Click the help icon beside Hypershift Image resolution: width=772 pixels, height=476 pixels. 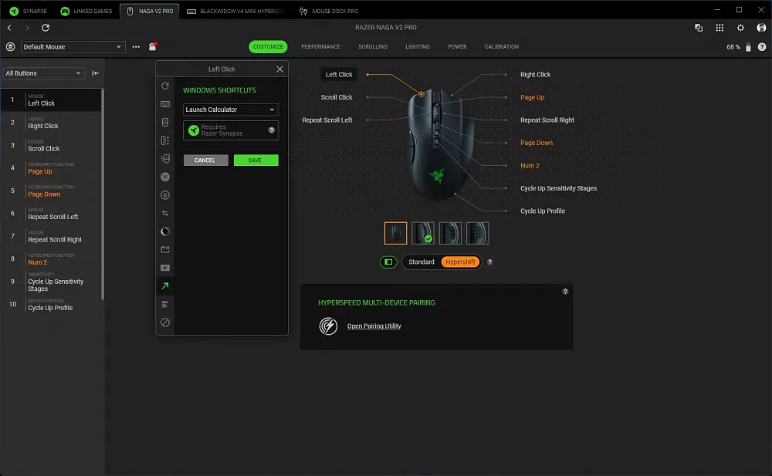(x=489, y=262)
